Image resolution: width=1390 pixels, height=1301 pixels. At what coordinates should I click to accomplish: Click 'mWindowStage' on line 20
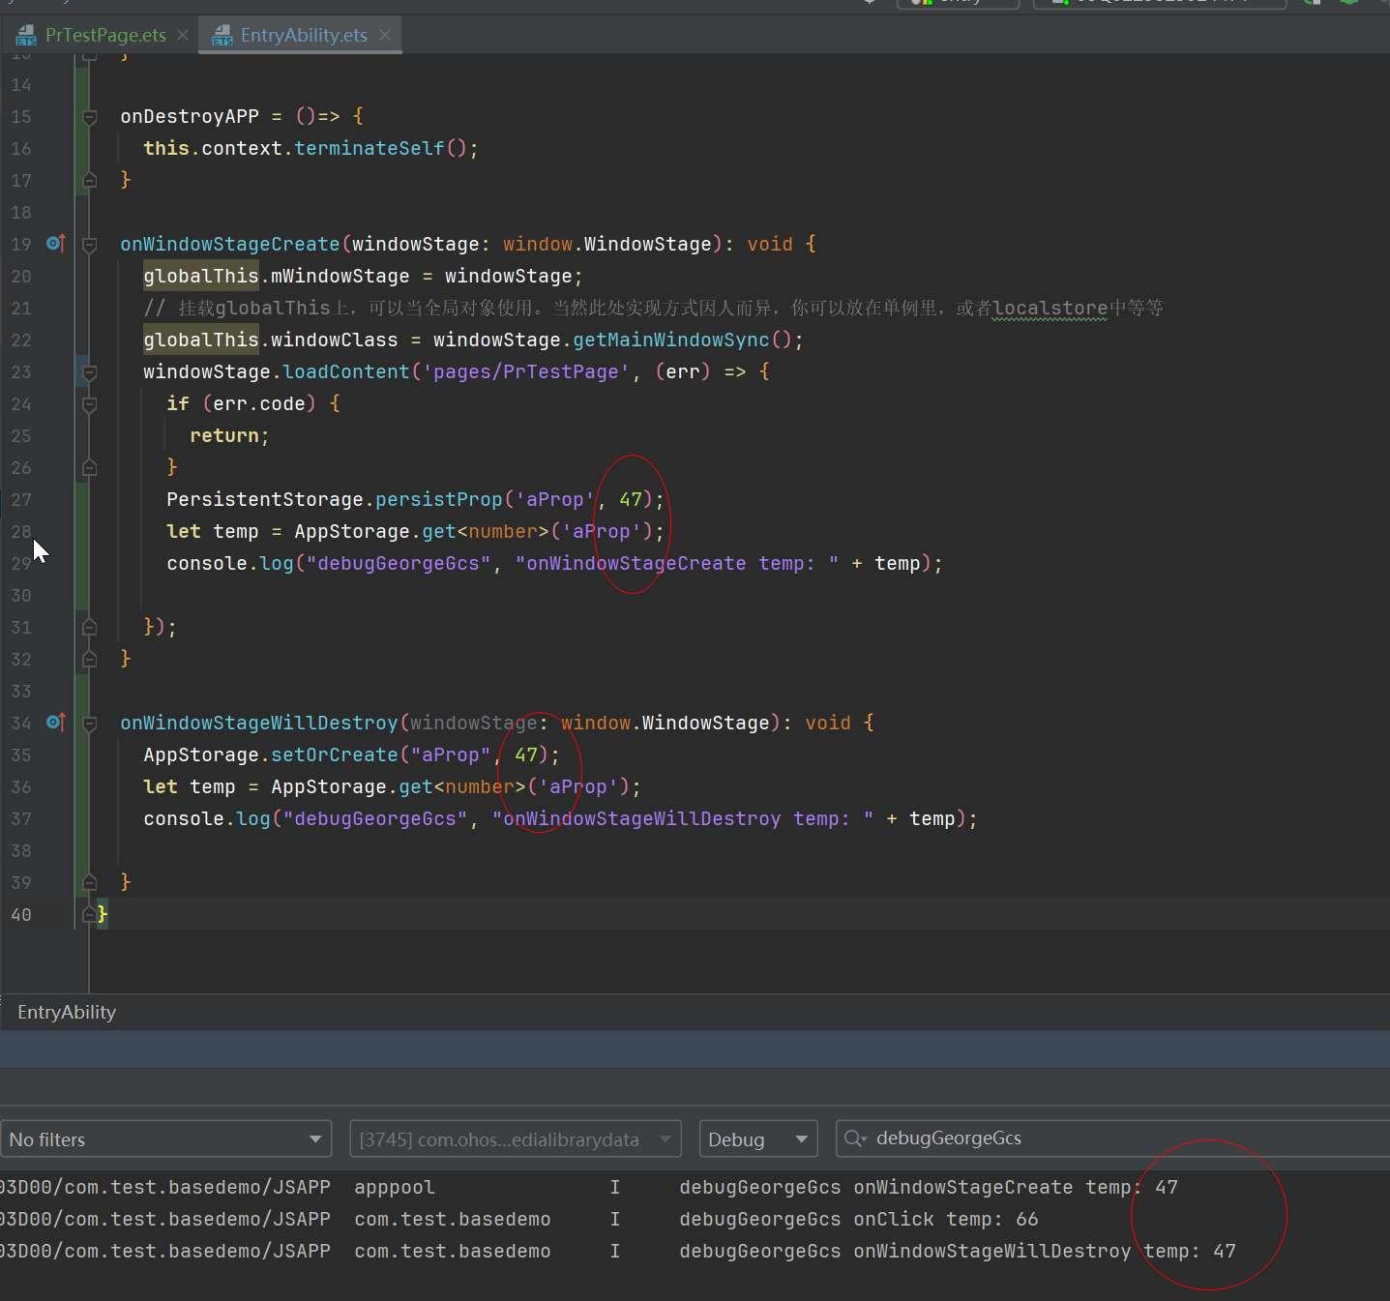(x=340, y=276)
